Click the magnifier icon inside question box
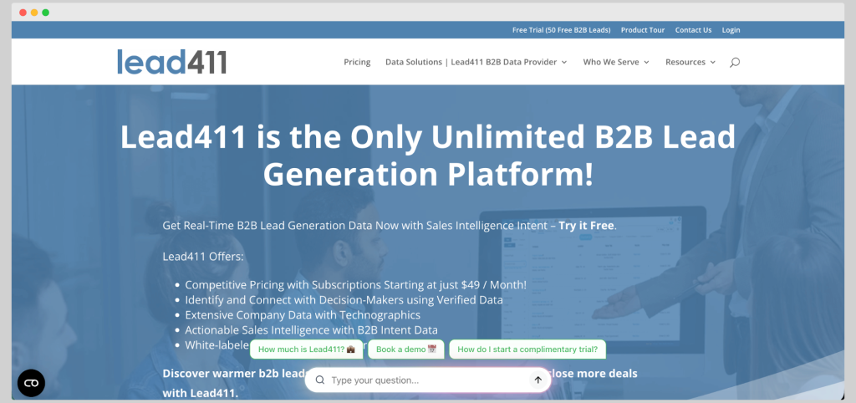 [320, 380]
